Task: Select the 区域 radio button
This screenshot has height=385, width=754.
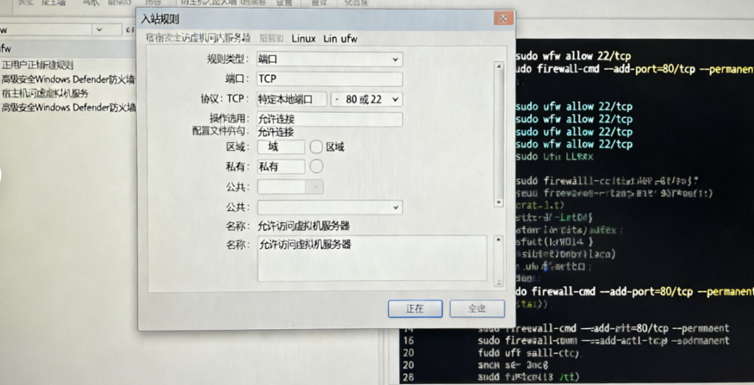Action: [x=317, y=146]
